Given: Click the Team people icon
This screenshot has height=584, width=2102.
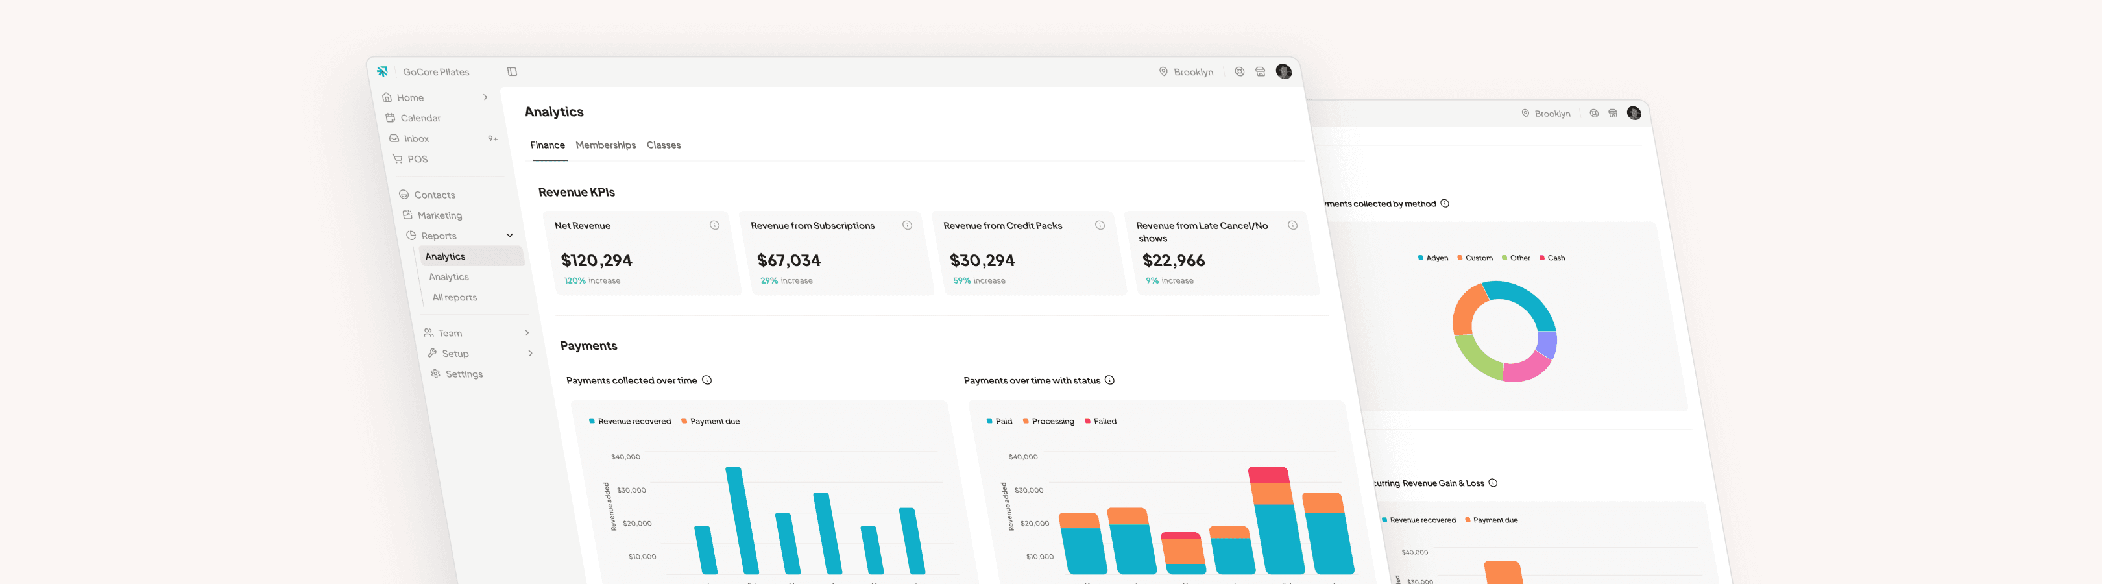Looking at the screenshot, I should click(x=428, y=333).
